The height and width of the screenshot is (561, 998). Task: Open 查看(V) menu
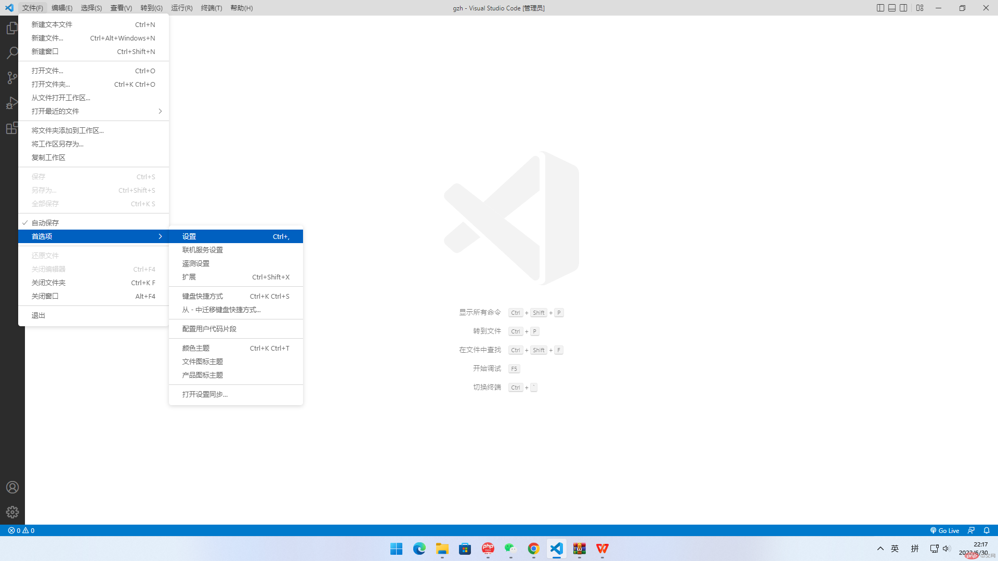pyautogui.click(x=121, y=8)
